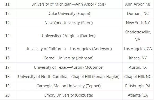This screenshot has height=100, width=154.
Task: Select the Ann Arbor, MI location cell
Action: (x=138, y=4)
